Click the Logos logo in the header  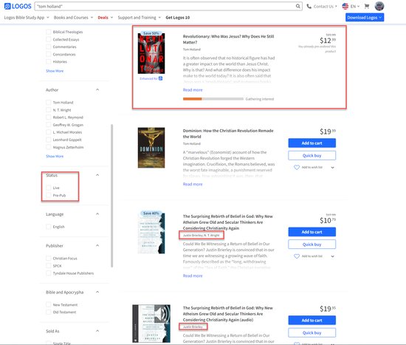18,6
